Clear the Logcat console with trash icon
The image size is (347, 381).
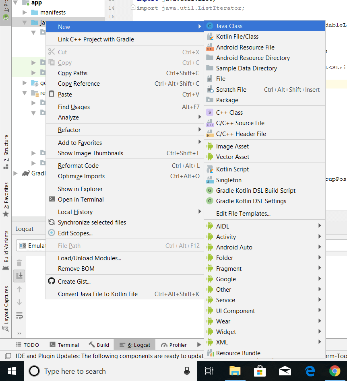click(19, 262)
